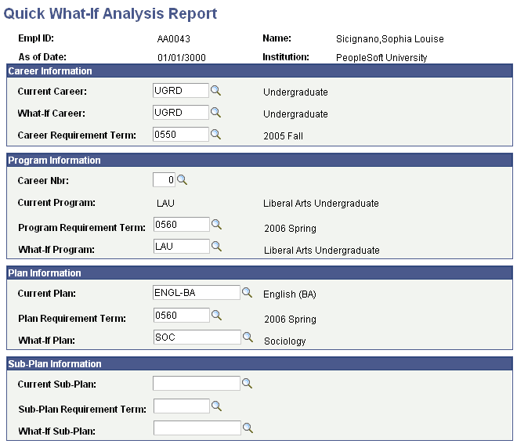The image size is (517, 444).
Task: Select the Empl ID value AA0043
Action: (174, 39)
